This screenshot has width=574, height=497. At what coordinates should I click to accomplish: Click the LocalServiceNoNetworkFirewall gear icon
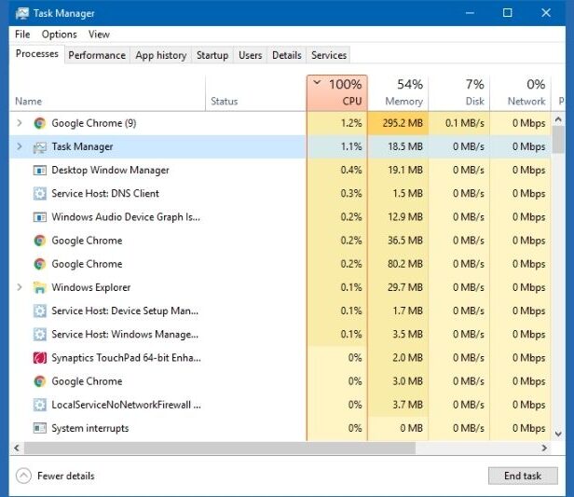pos(39,405)
